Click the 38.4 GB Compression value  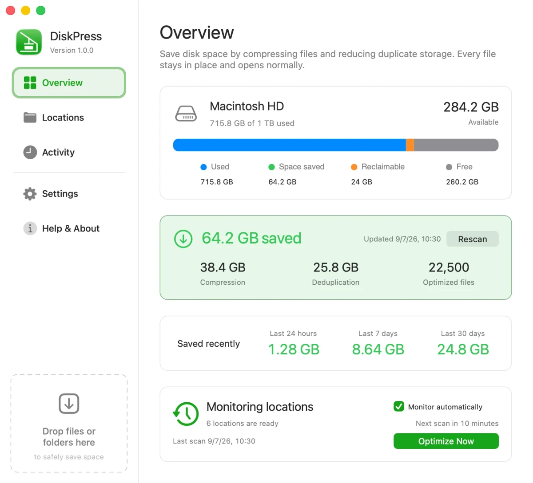tap(223, 267)
